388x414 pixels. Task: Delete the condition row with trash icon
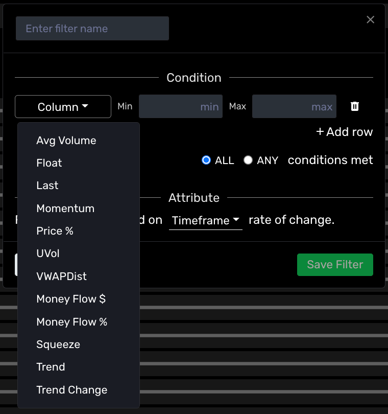[x=355, y=106]
